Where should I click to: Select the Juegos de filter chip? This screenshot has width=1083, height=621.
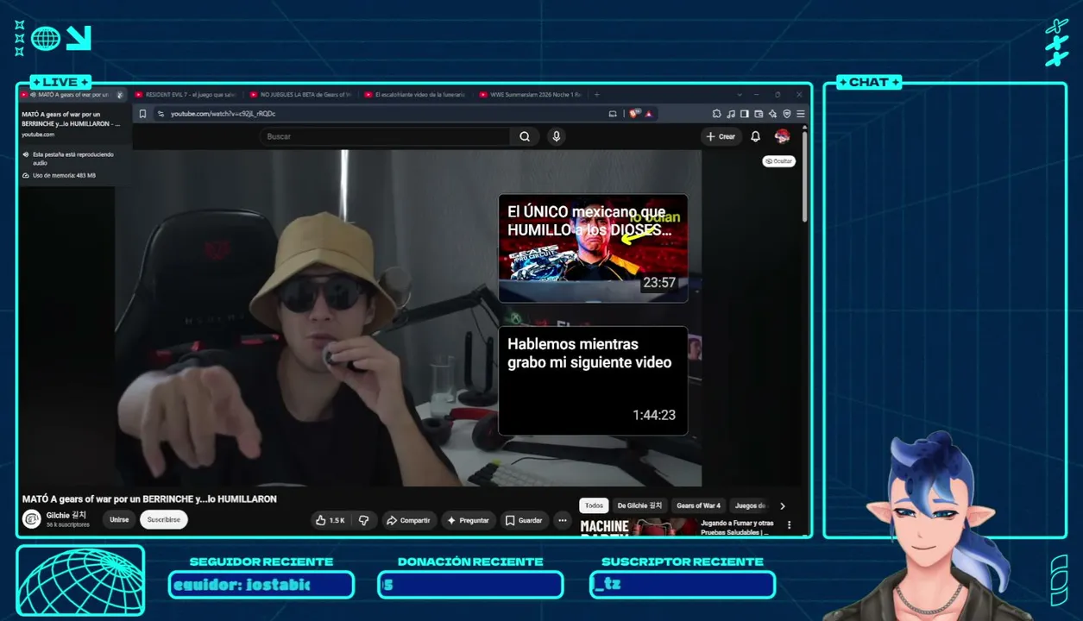click(751, 506)
